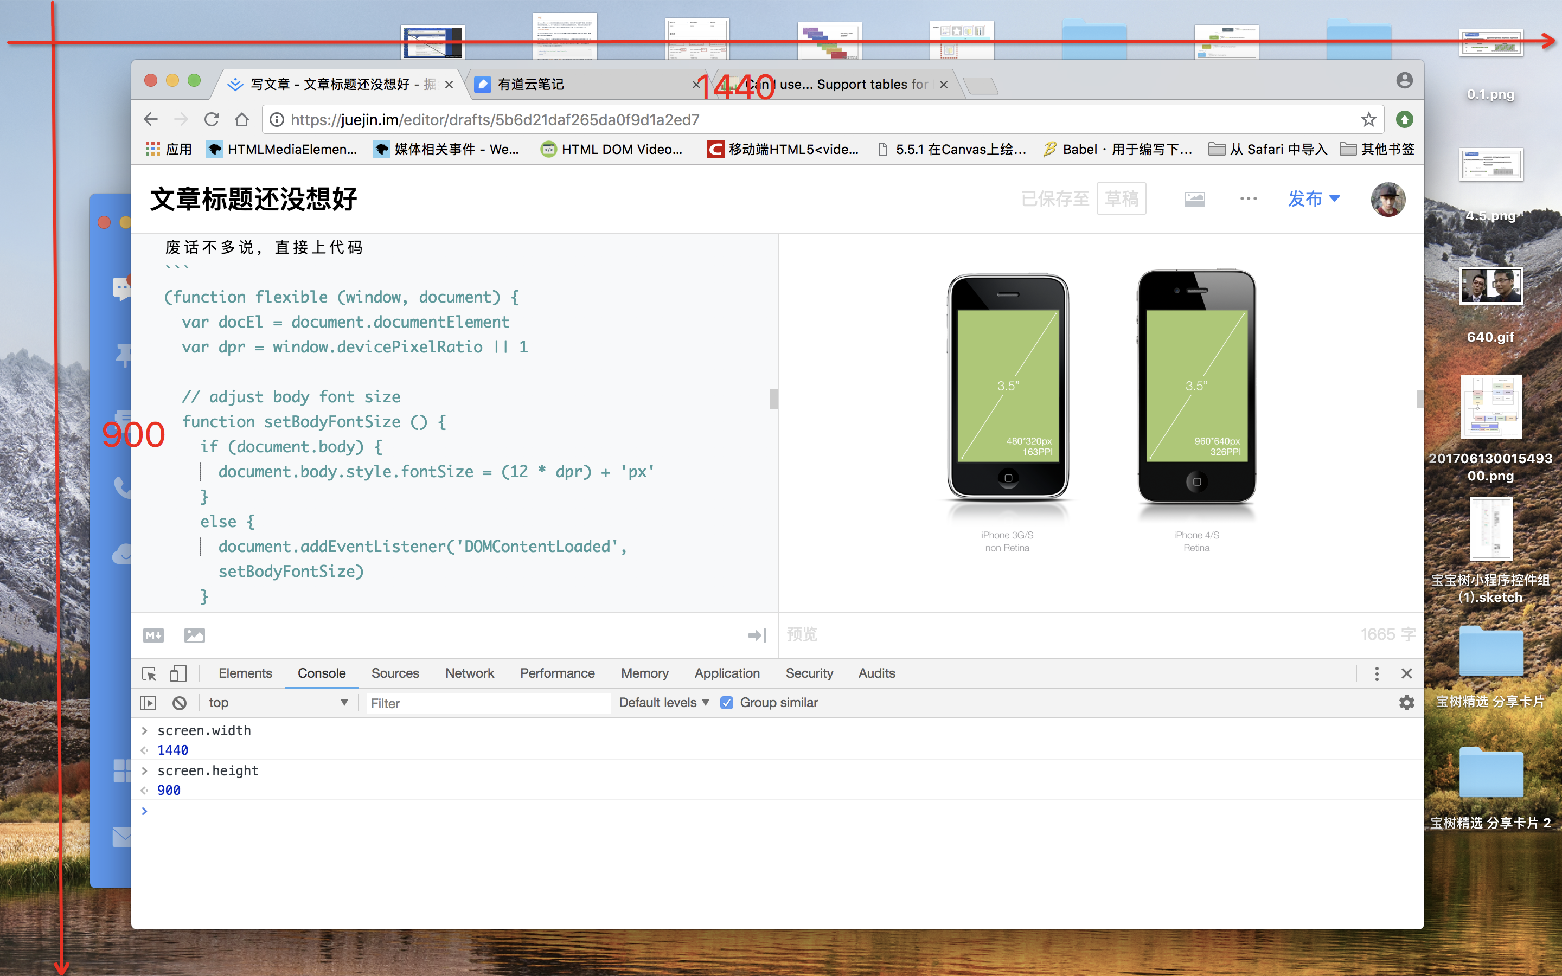
Task: Expand the Default levels dropdown
Action: click(663, 703)
